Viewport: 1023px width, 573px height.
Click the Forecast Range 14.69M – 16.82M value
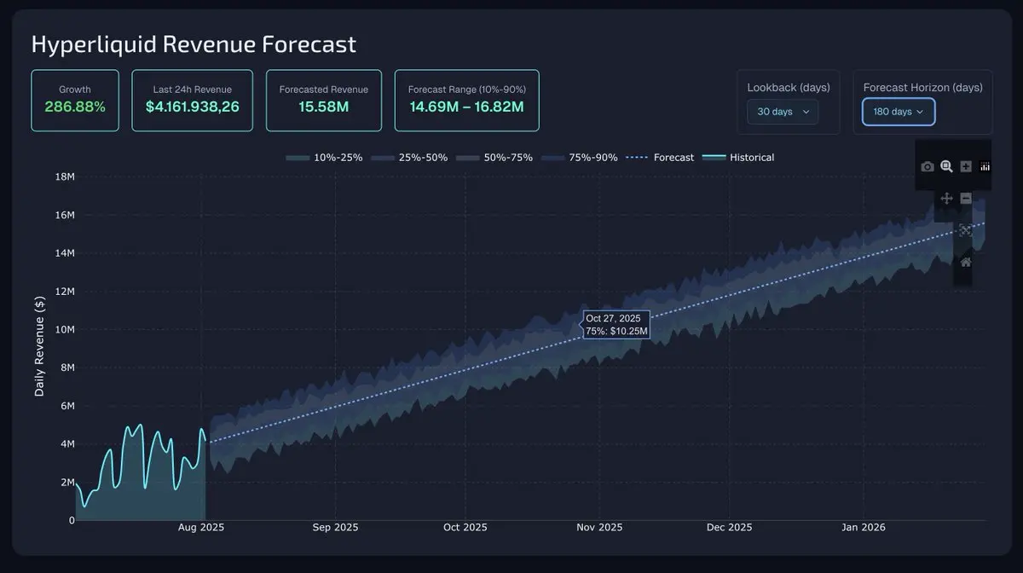pos(466,107)
